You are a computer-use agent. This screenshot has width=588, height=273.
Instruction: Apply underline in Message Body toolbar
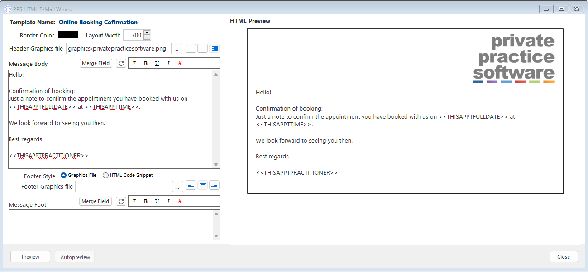point(157,63)
